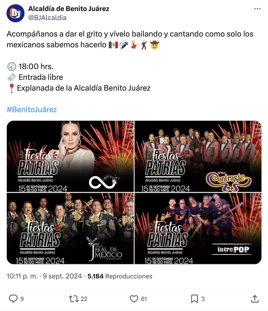Open the Mariachi Real de México poster
Screen dimensions: 268x311
pos(70,229)
